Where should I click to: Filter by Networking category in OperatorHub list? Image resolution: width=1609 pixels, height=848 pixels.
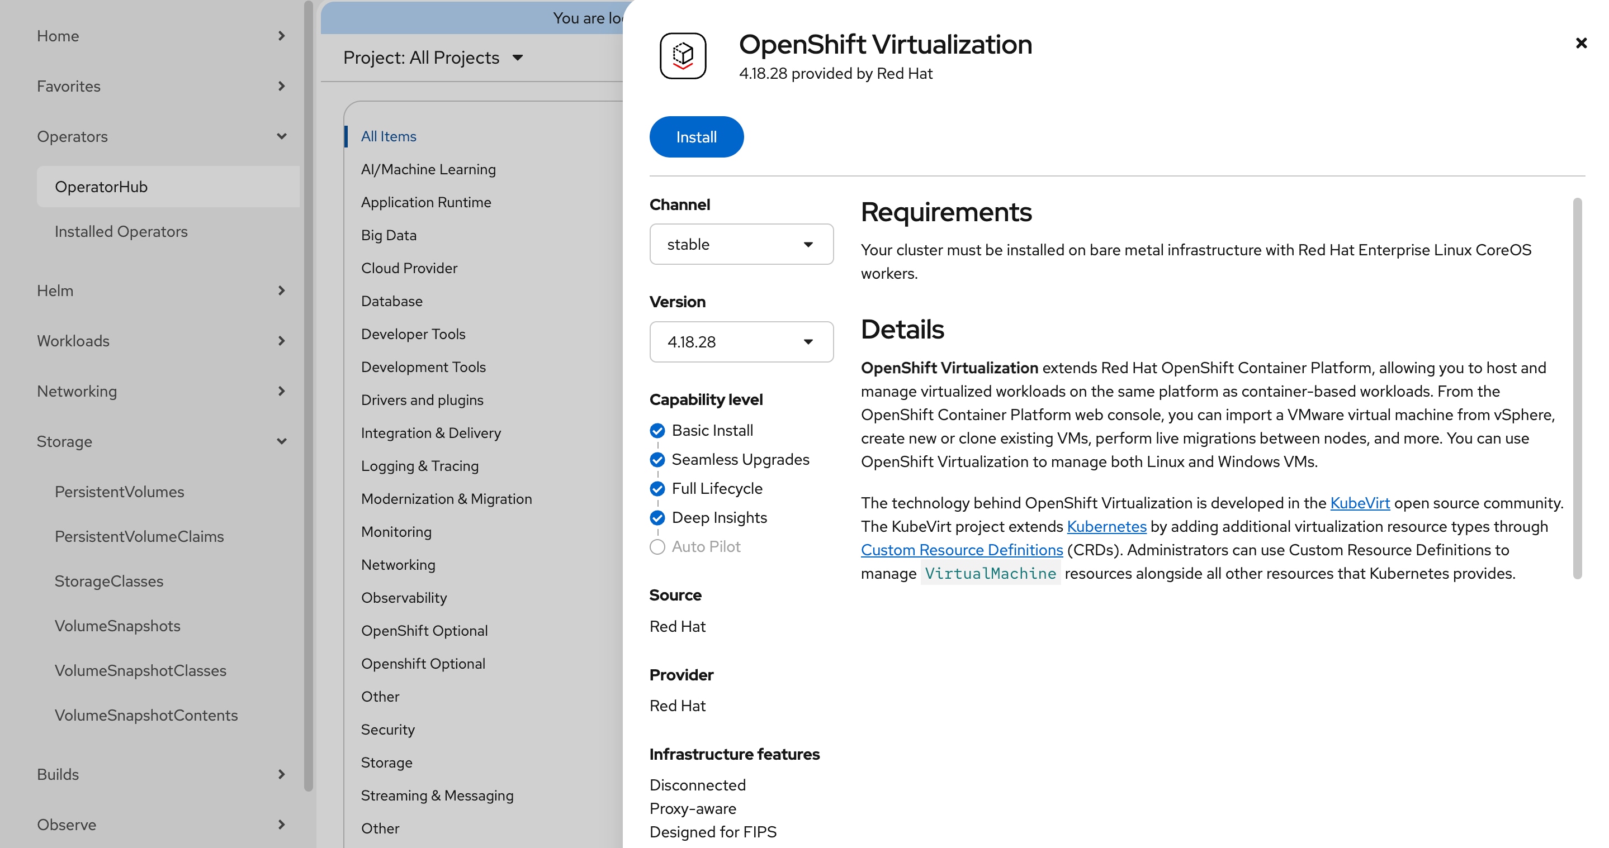point(398,565)
